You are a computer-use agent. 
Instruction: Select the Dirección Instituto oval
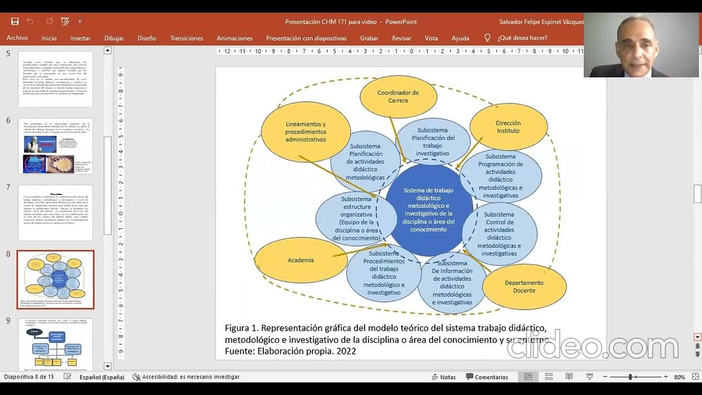508,127
